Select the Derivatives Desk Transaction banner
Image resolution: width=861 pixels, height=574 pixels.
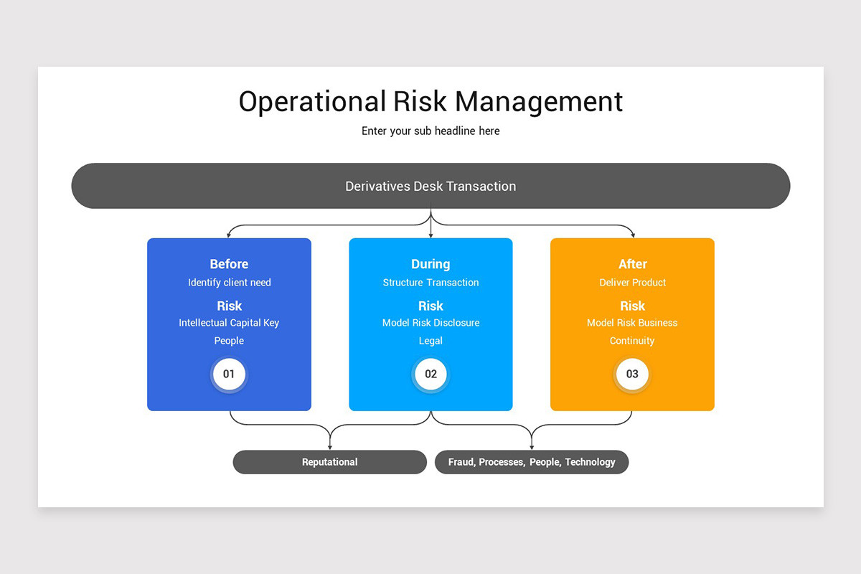click(430, 186)
